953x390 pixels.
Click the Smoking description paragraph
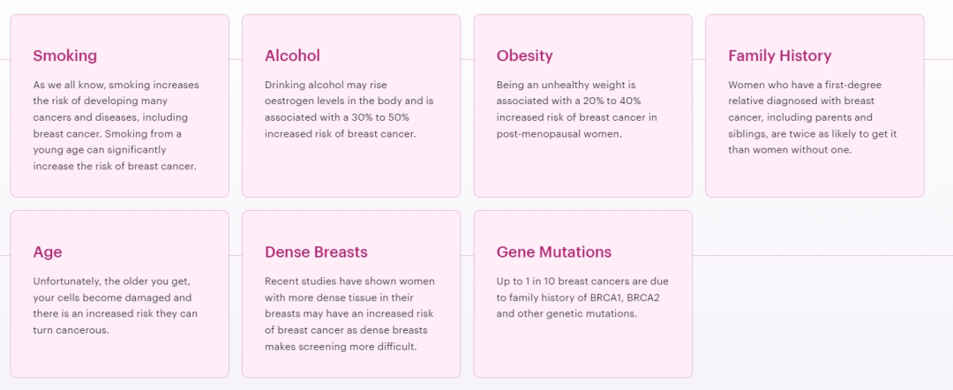click(x=116, y=125)
